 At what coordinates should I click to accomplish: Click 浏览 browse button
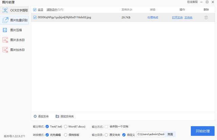coord(170,134)
